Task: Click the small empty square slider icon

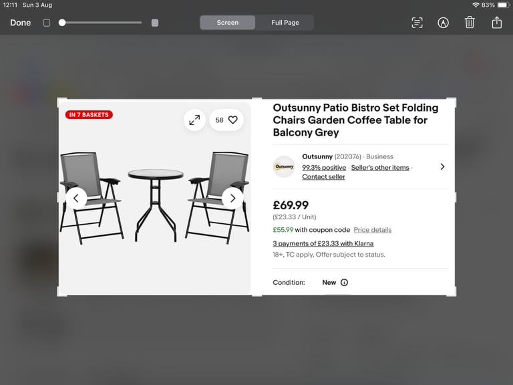Action: click(47, 23)
